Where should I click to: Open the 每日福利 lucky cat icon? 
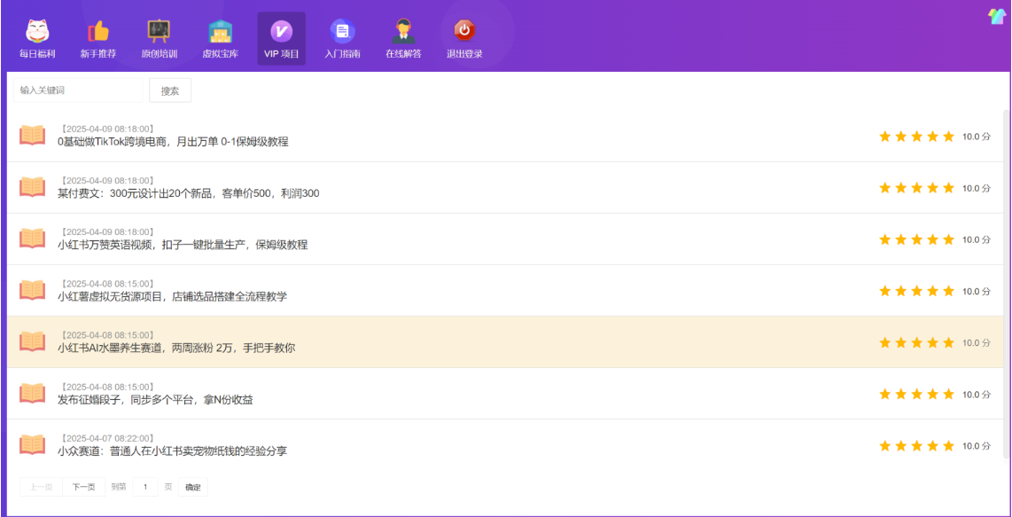(37, 32)
